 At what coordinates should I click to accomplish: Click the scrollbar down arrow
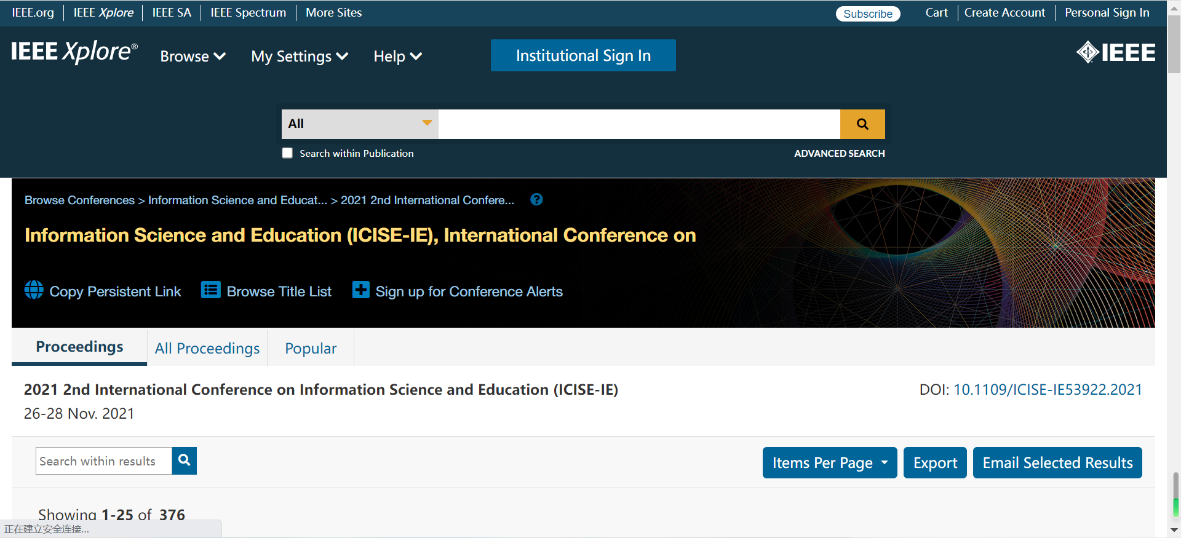click(1174, 529)
